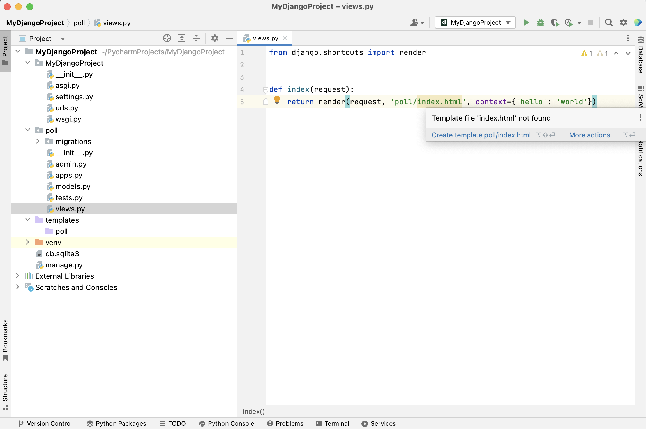Close the views.py editor tab
Viewport: 646px width, 429px height.
pyautogui.click(x=285, y=38)
